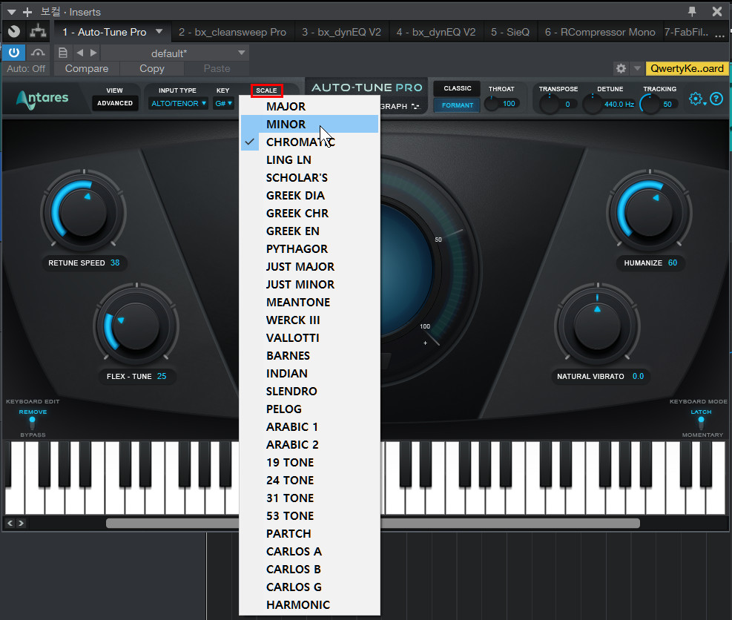This screenshot has width=732, height=620.
Task: Click the TRANSPOSE knob
Action: tap(549, 104)
